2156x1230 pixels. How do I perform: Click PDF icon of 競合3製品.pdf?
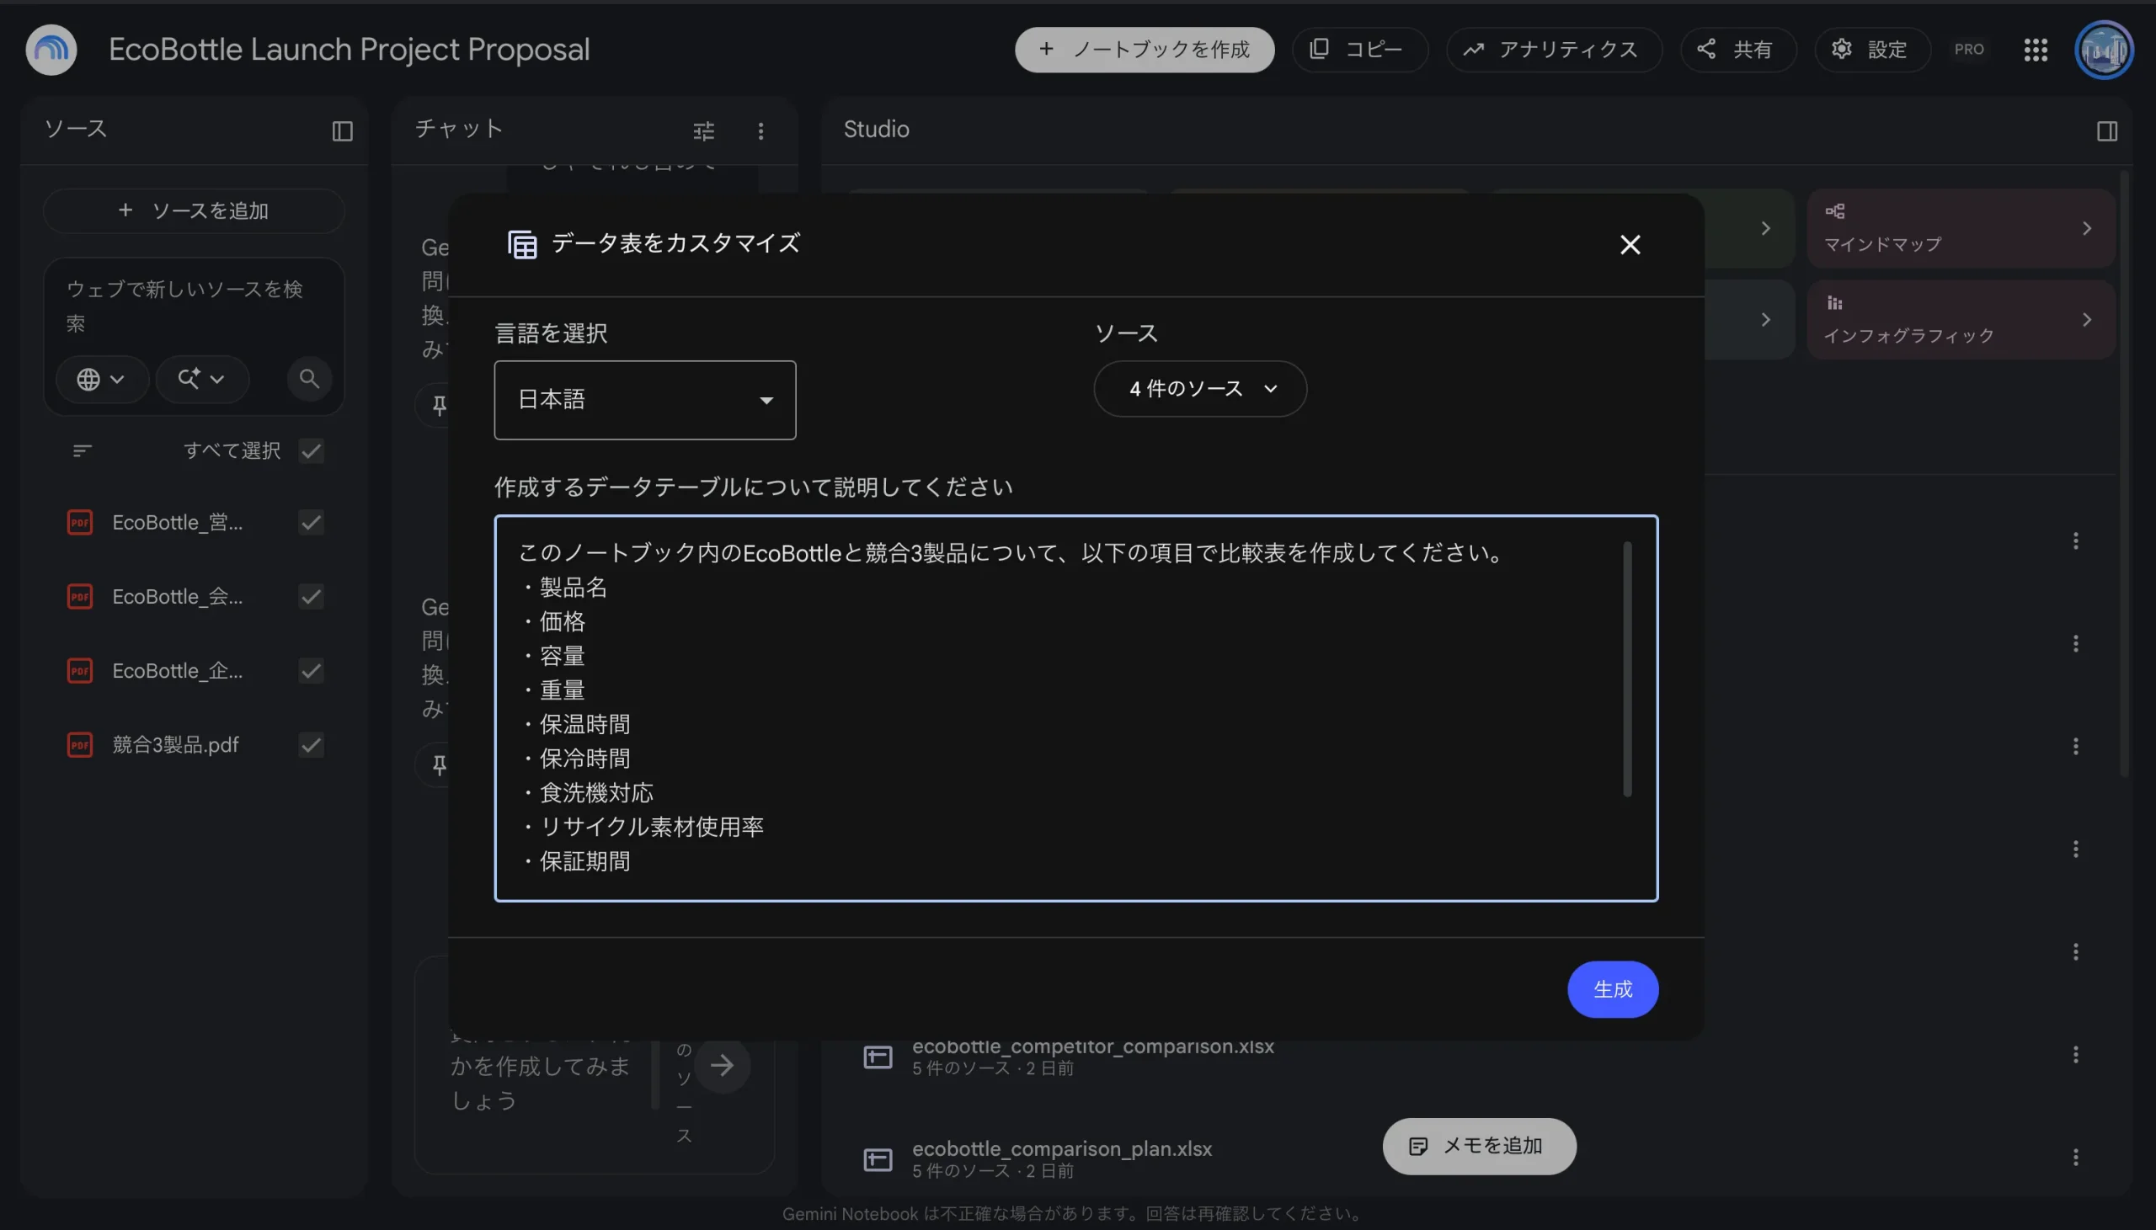point(79,744)
